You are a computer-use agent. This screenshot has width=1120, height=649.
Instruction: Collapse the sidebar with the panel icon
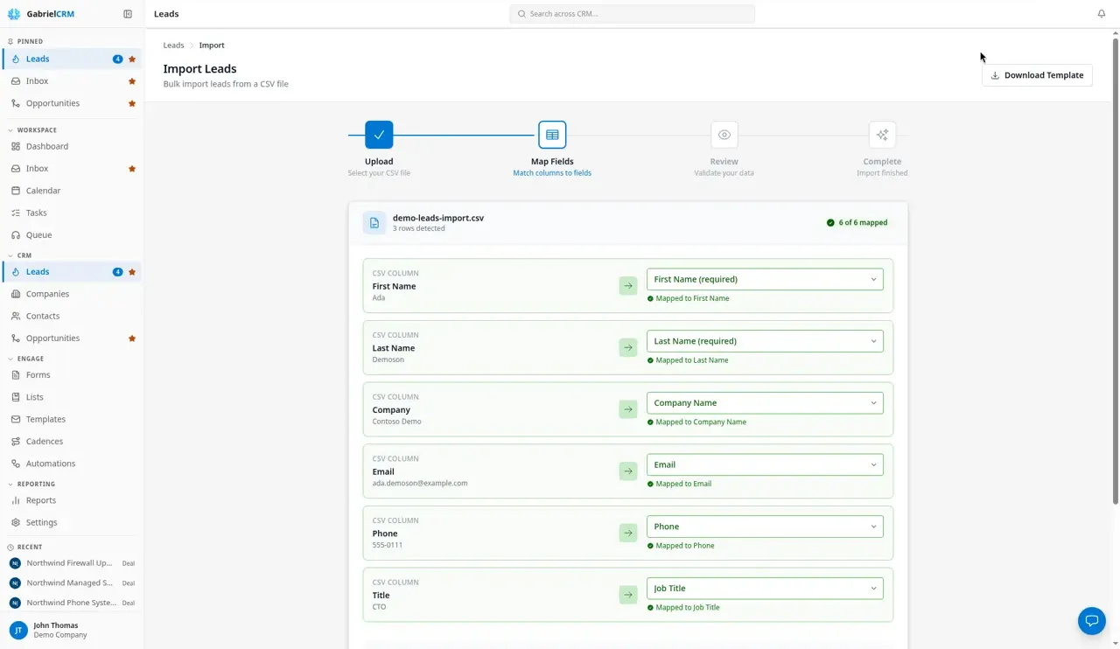pyautogui.click(x=128, y=14)
